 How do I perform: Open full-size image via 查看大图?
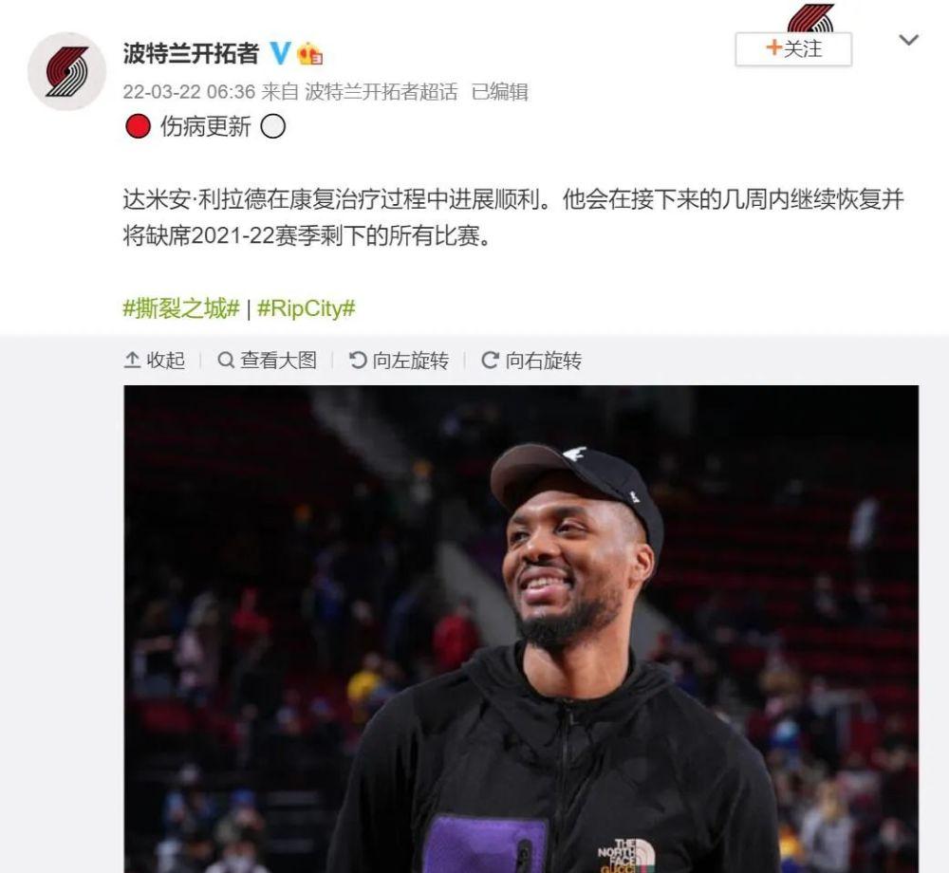coord(267,360)
